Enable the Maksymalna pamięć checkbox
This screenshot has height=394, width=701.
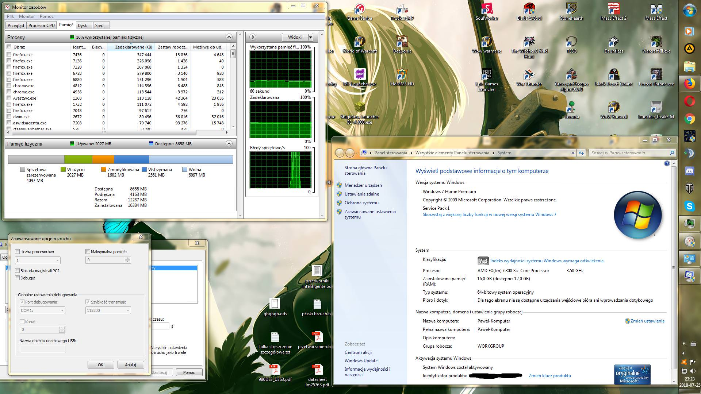(88, 252)
